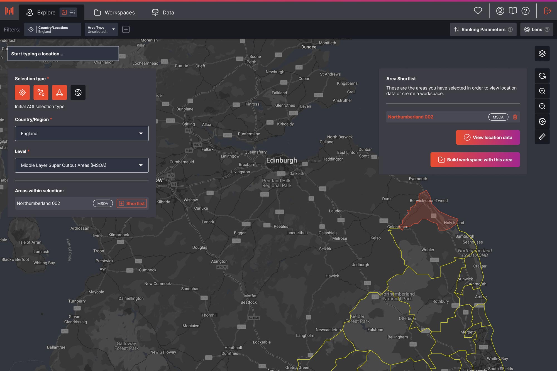Activate the ruler measure tool
The image size is (557, 371).
[542, 137]
